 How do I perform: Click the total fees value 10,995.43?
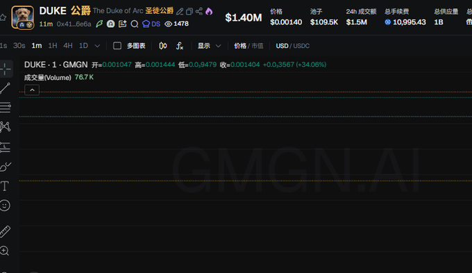point(409,22)
